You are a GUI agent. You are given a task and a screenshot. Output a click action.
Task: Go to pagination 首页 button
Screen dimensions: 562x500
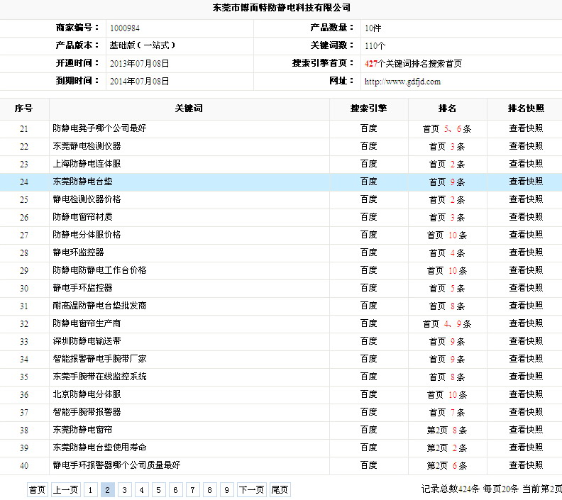click(x=37, y=489)
